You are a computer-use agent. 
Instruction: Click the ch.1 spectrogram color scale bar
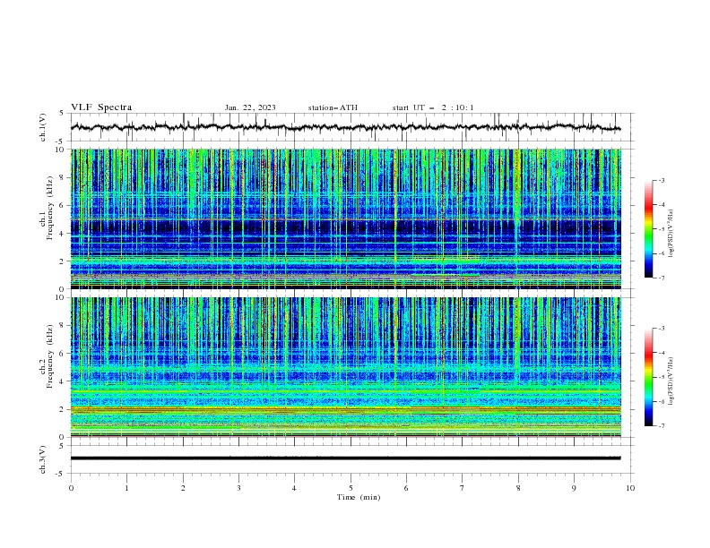point(649,229)
